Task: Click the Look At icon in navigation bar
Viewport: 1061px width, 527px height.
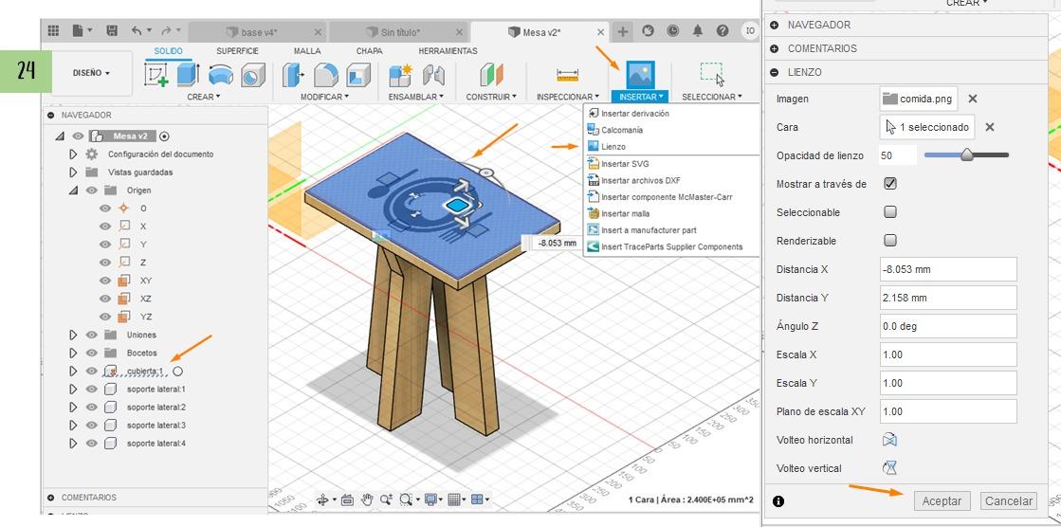Action: 347,500
